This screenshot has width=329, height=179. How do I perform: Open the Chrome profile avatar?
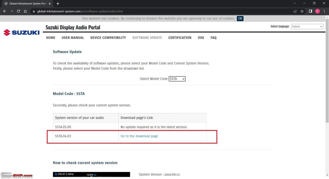click(317, 11)
